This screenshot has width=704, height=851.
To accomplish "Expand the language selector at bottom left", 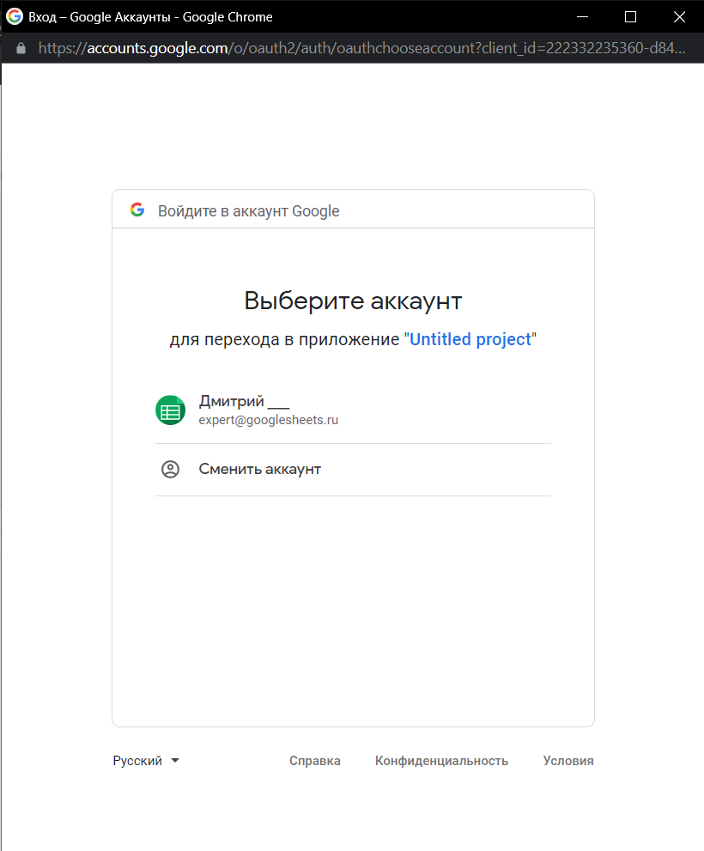I will coord(146,760).
